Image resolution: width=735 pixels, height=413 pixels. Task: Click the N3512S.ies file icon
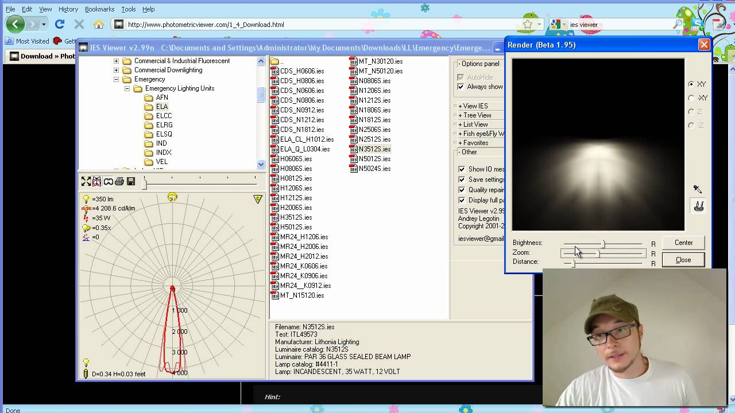coord(354,149)
